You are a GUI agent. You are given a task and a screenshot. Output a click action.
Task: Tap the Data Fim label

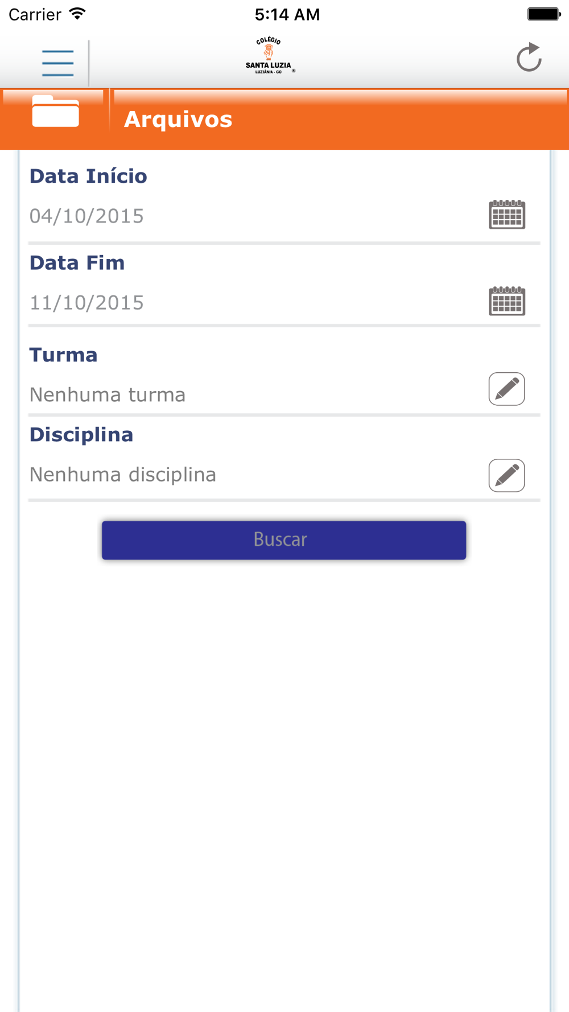pyautogui.click(x=77, y=262)
